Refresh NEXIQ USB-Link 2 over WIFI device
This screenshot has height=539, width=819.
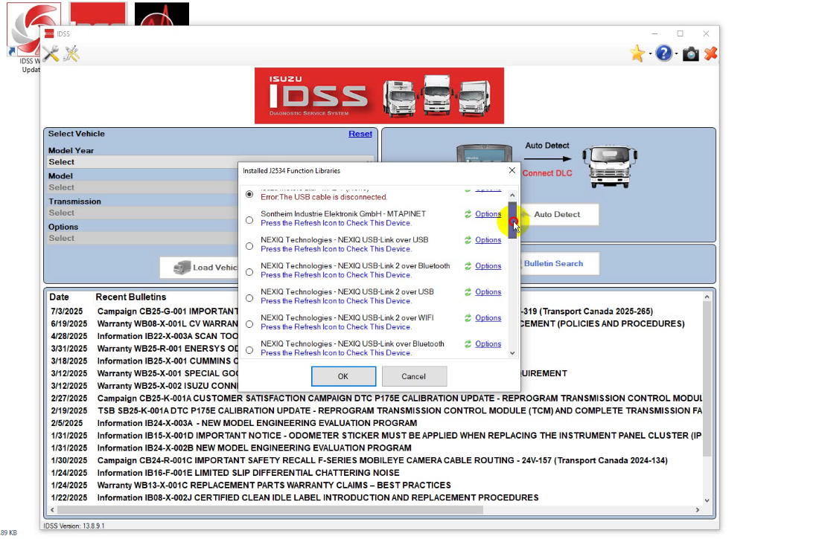click(468, 317)
